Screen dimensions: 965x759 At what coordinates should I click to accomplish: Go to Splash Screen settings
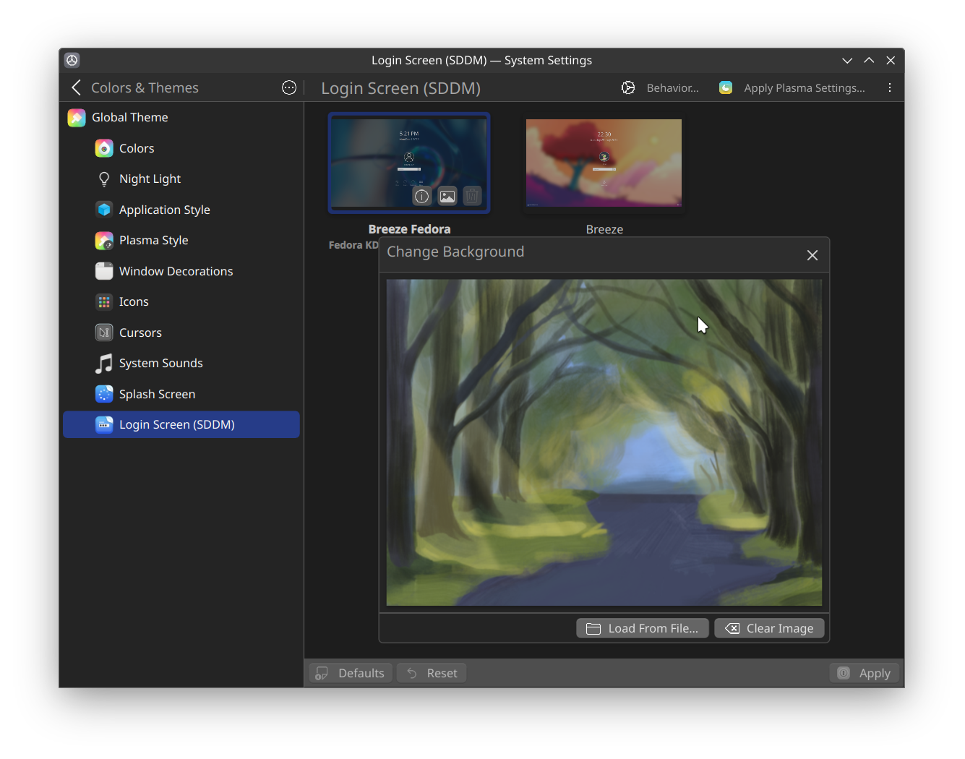(x=157, y=394)
